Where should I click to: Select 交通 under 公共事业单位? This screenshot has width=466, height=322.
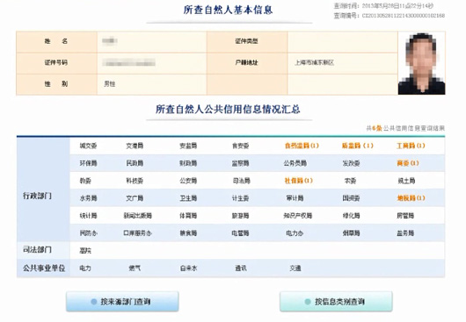[295, 268]
